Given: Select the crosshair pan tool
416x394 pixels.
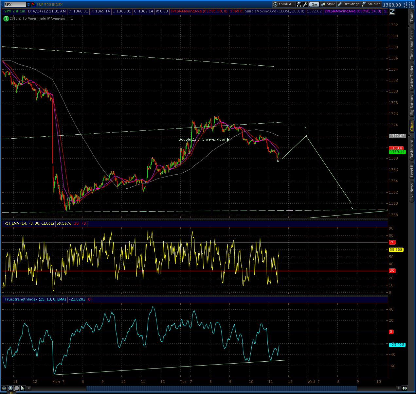Looking at the screenshot, I should [x=4, y=388].
